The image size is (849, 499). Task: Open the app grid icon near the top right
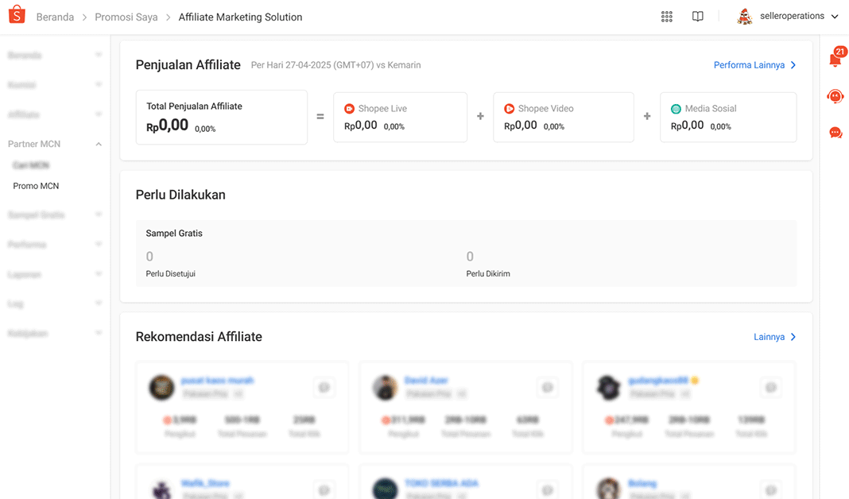pyautogui.click(x=667, y=16)
